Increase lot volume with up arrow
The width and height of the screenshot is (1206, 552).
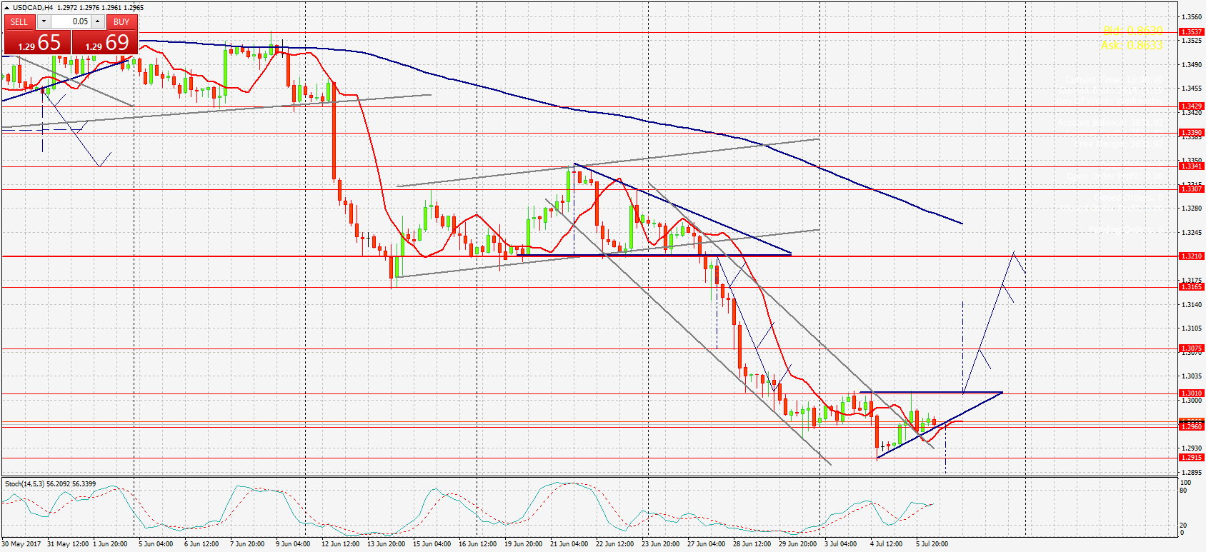97,21
